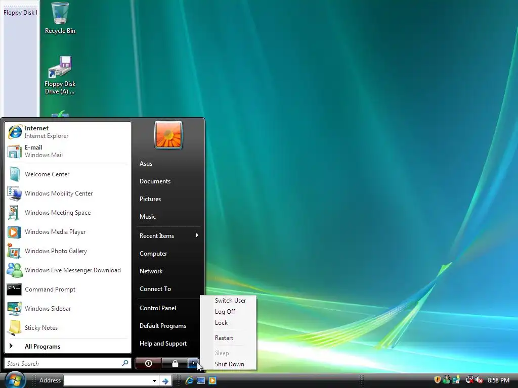The height and width of the screenshot is (388, 518).
Task: Select Floppy Disk Drive (A) desktop shortcut
Action: coord(60,75)
